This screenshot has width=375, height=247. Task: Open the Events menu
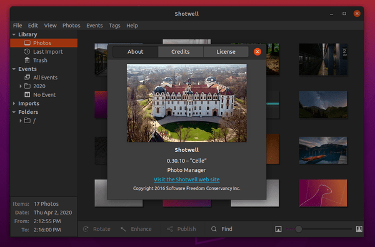click(x=94, y=26)
